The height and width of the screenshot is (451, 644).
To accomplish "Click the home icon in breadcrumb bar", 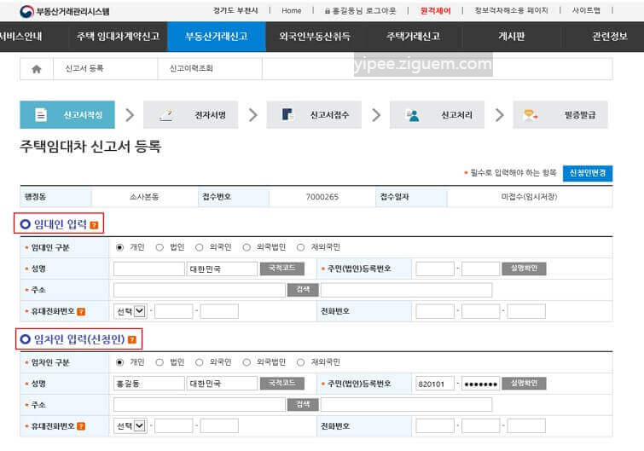I will [37, 69].
